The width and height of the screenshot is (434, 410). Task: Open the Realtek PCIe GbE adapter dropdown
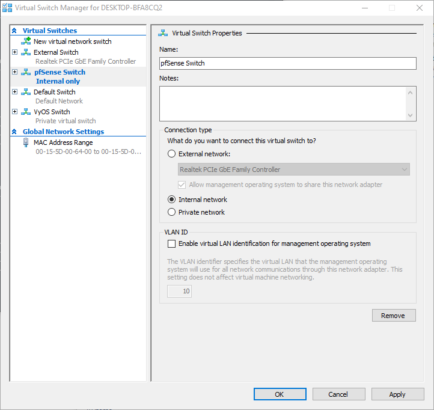[294, 170]
